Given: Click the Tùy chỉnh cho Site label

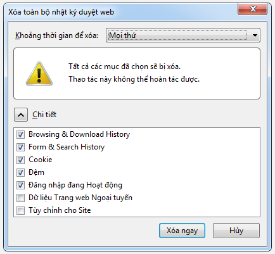Looking at the screenshot, I should (60, 210).
